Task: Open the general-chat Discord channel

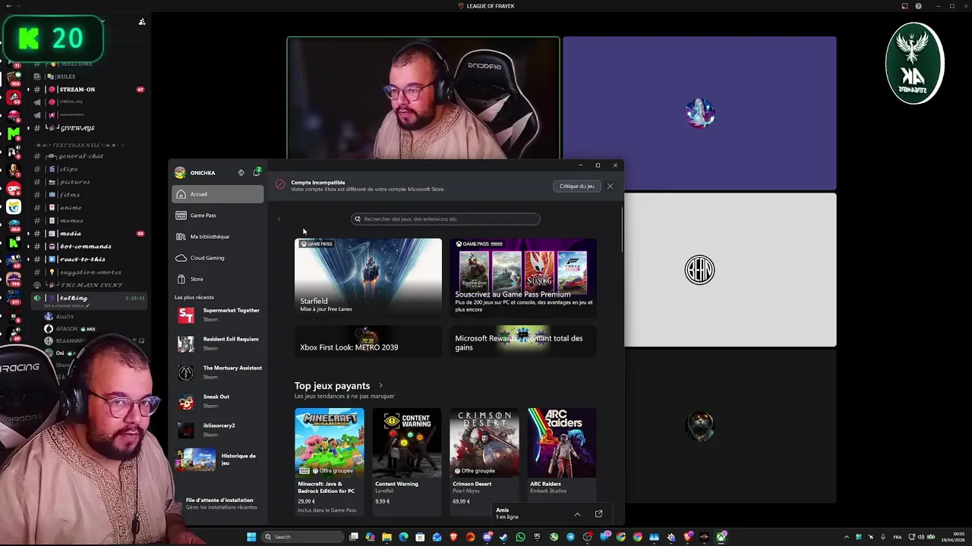Action: tap(90, 156)
